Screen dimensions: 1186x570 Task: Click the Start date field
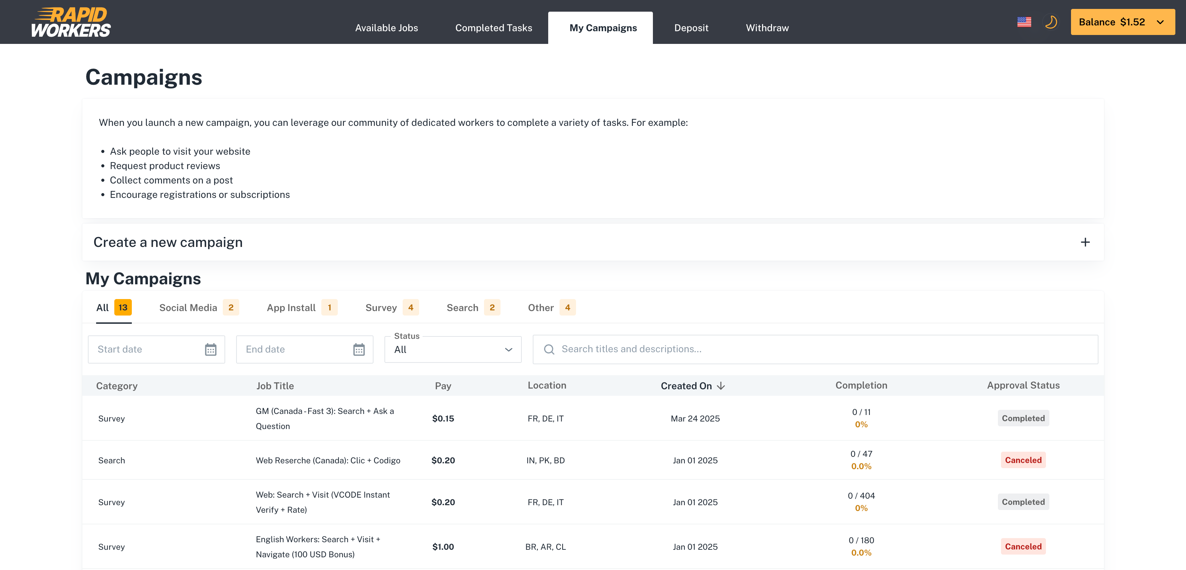tap(157, 349)
